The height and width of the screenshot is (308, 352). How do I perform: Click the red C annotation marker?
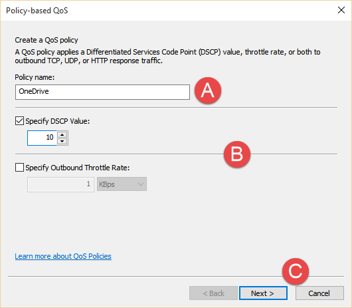pos(296,271)
